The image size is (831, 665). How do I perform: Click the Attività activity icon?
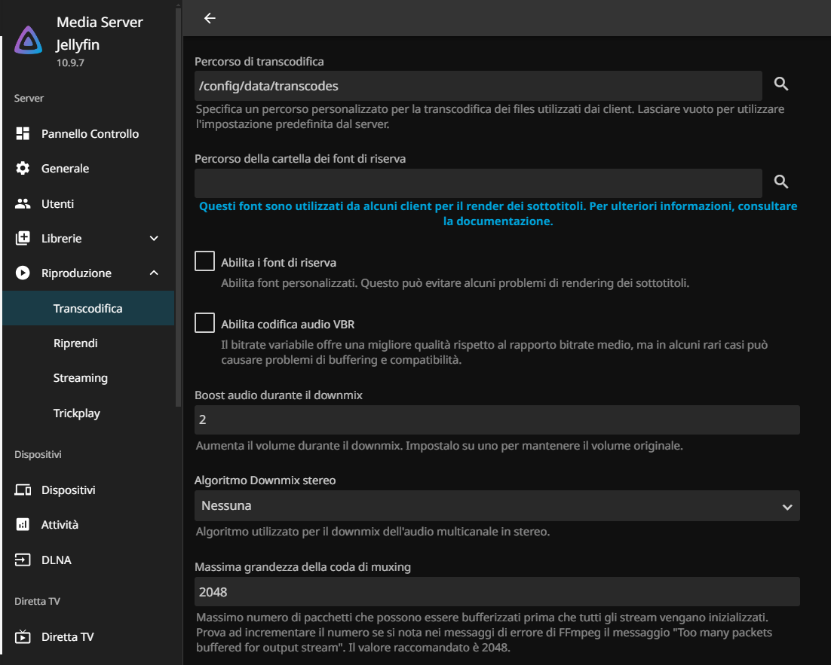(x=23, y=525)
